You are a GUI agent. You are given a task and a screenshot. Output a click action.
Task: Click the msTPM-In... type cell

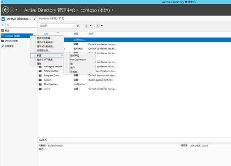point(80,84)
